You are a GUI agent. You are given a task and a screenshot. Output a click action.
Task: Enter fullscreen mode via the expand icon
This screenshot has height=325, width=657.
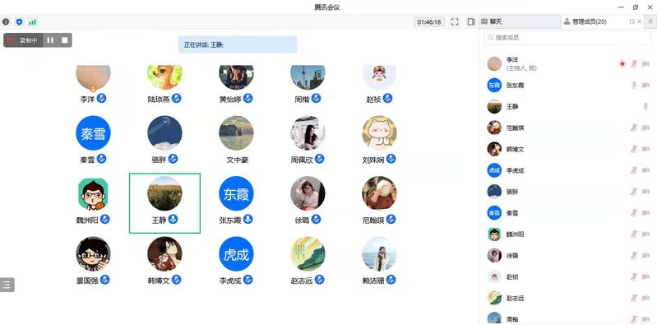(455, 22)
